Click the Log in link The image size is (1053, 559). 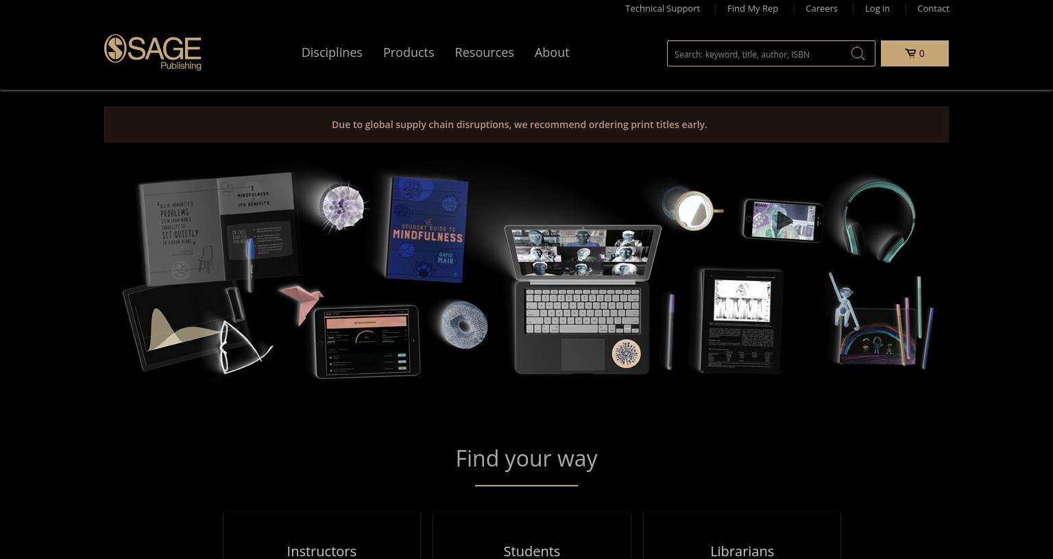tap(877, 8)
